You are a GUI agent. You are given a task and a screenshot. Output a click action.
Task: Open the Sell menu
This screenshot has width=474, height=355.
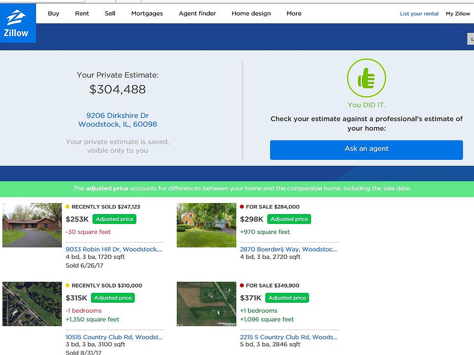tap(110, 14)
